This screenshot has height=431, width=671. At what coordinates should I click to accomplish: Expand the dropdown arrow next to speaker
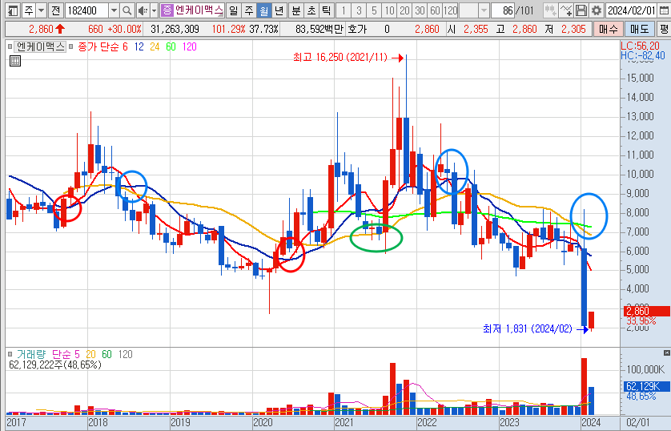pos(154,10)
